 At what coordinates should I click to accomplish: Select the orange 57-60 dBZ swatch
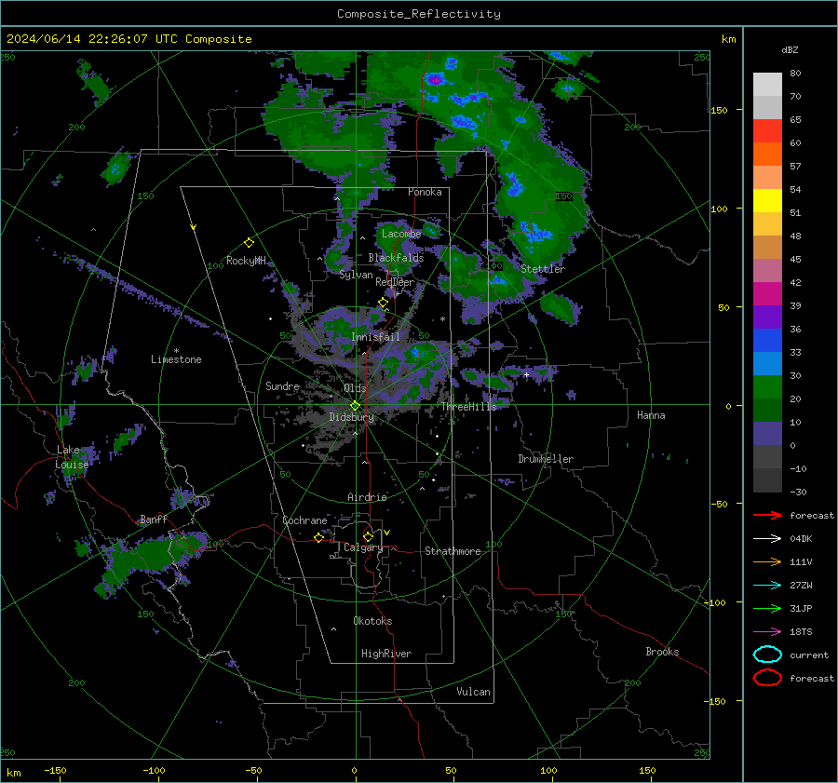(767, 154)
